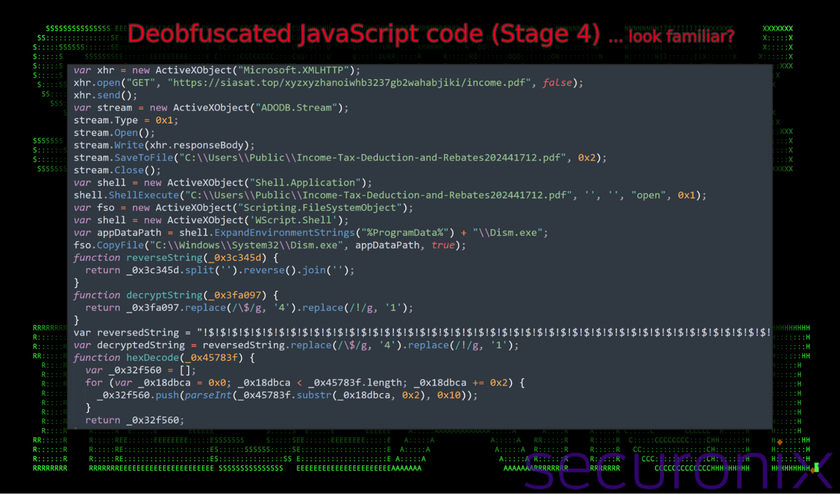Click the orange diamond marker near right edge
The width and height of the screenshot is (840, 494).
[780, 443]
